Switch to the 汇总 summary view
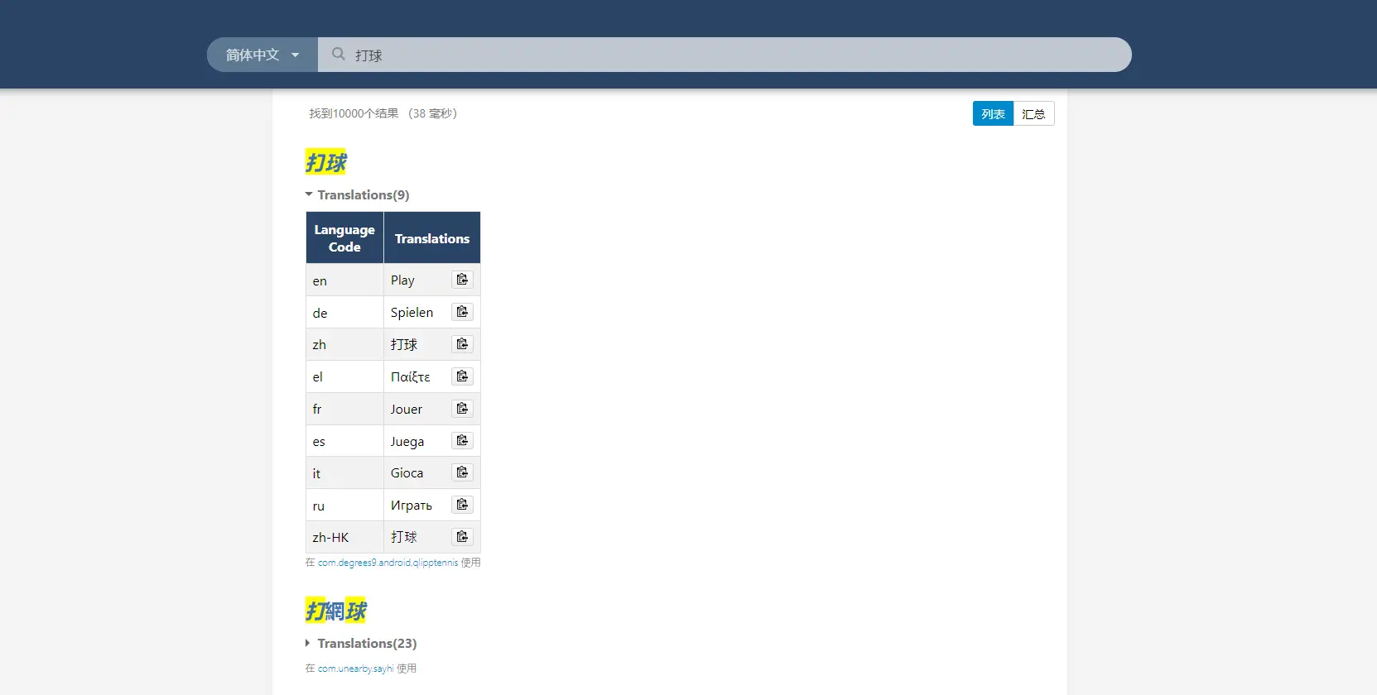This screenshot has height=695, width=1377. click(x=1033, y=114)
